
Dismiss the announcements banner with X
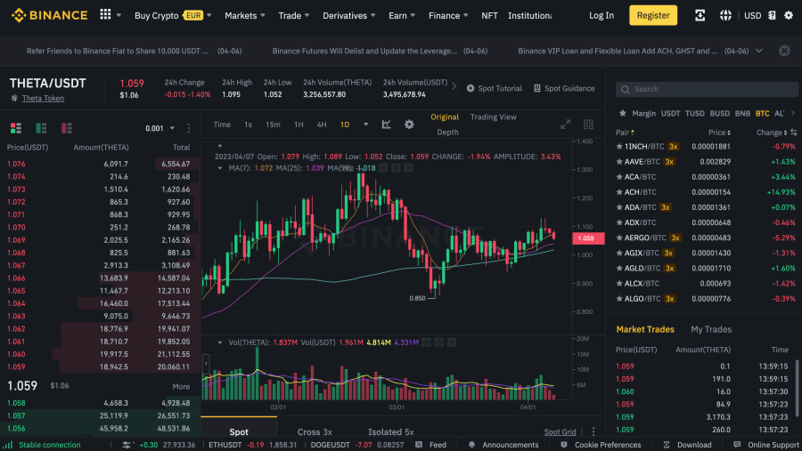[784, 51]
